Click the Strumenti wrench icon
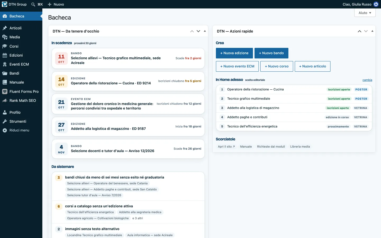 click(5, 121)
